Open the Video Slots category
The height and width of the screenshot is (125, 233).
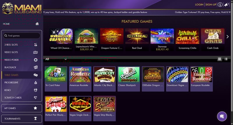22,52
